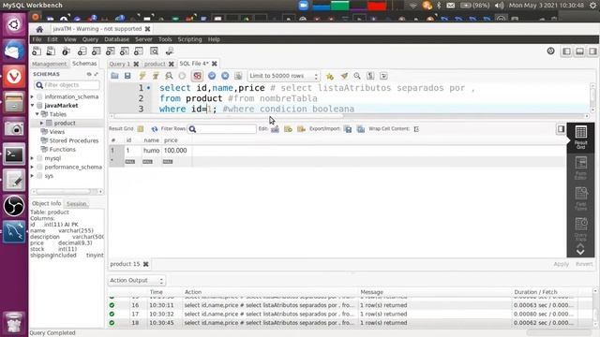Toggle result side panel visibility button
Screen dimensions: 600x337
pyautogui.click(x=561, y=129)
